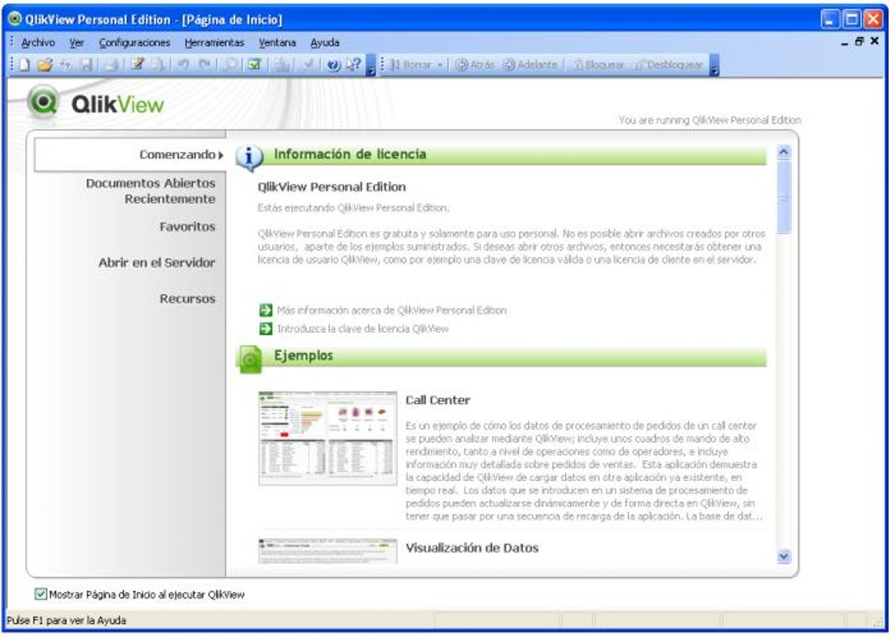
Task: Click the Open folder toolbar icon
Action: (x=45, y=65)
